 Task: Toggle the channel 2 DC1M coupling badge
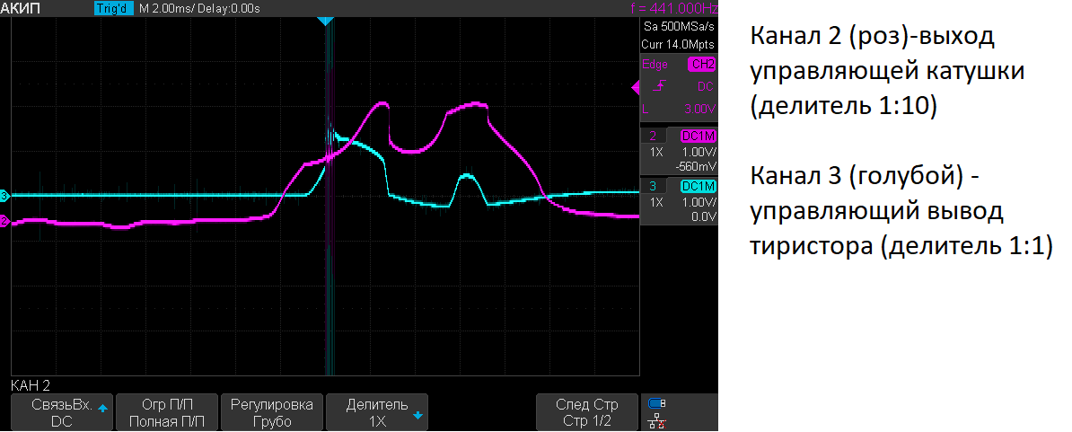[699, 136]
